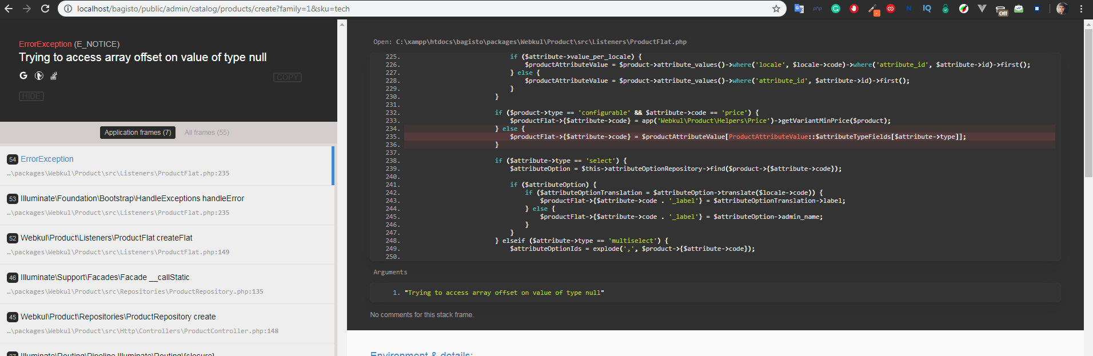Open the php extension icon
Viewport: 1093px width, 356px height.
click(817, 9)
